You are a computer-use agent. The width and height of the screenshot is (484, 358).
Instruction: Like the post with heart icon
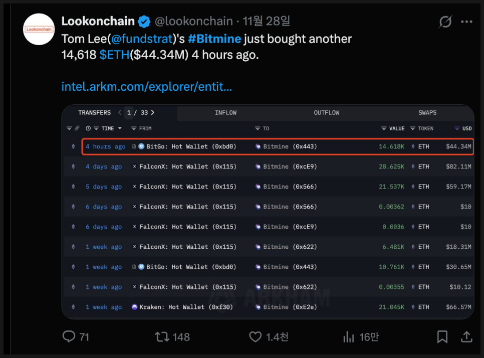pos(256,336)
